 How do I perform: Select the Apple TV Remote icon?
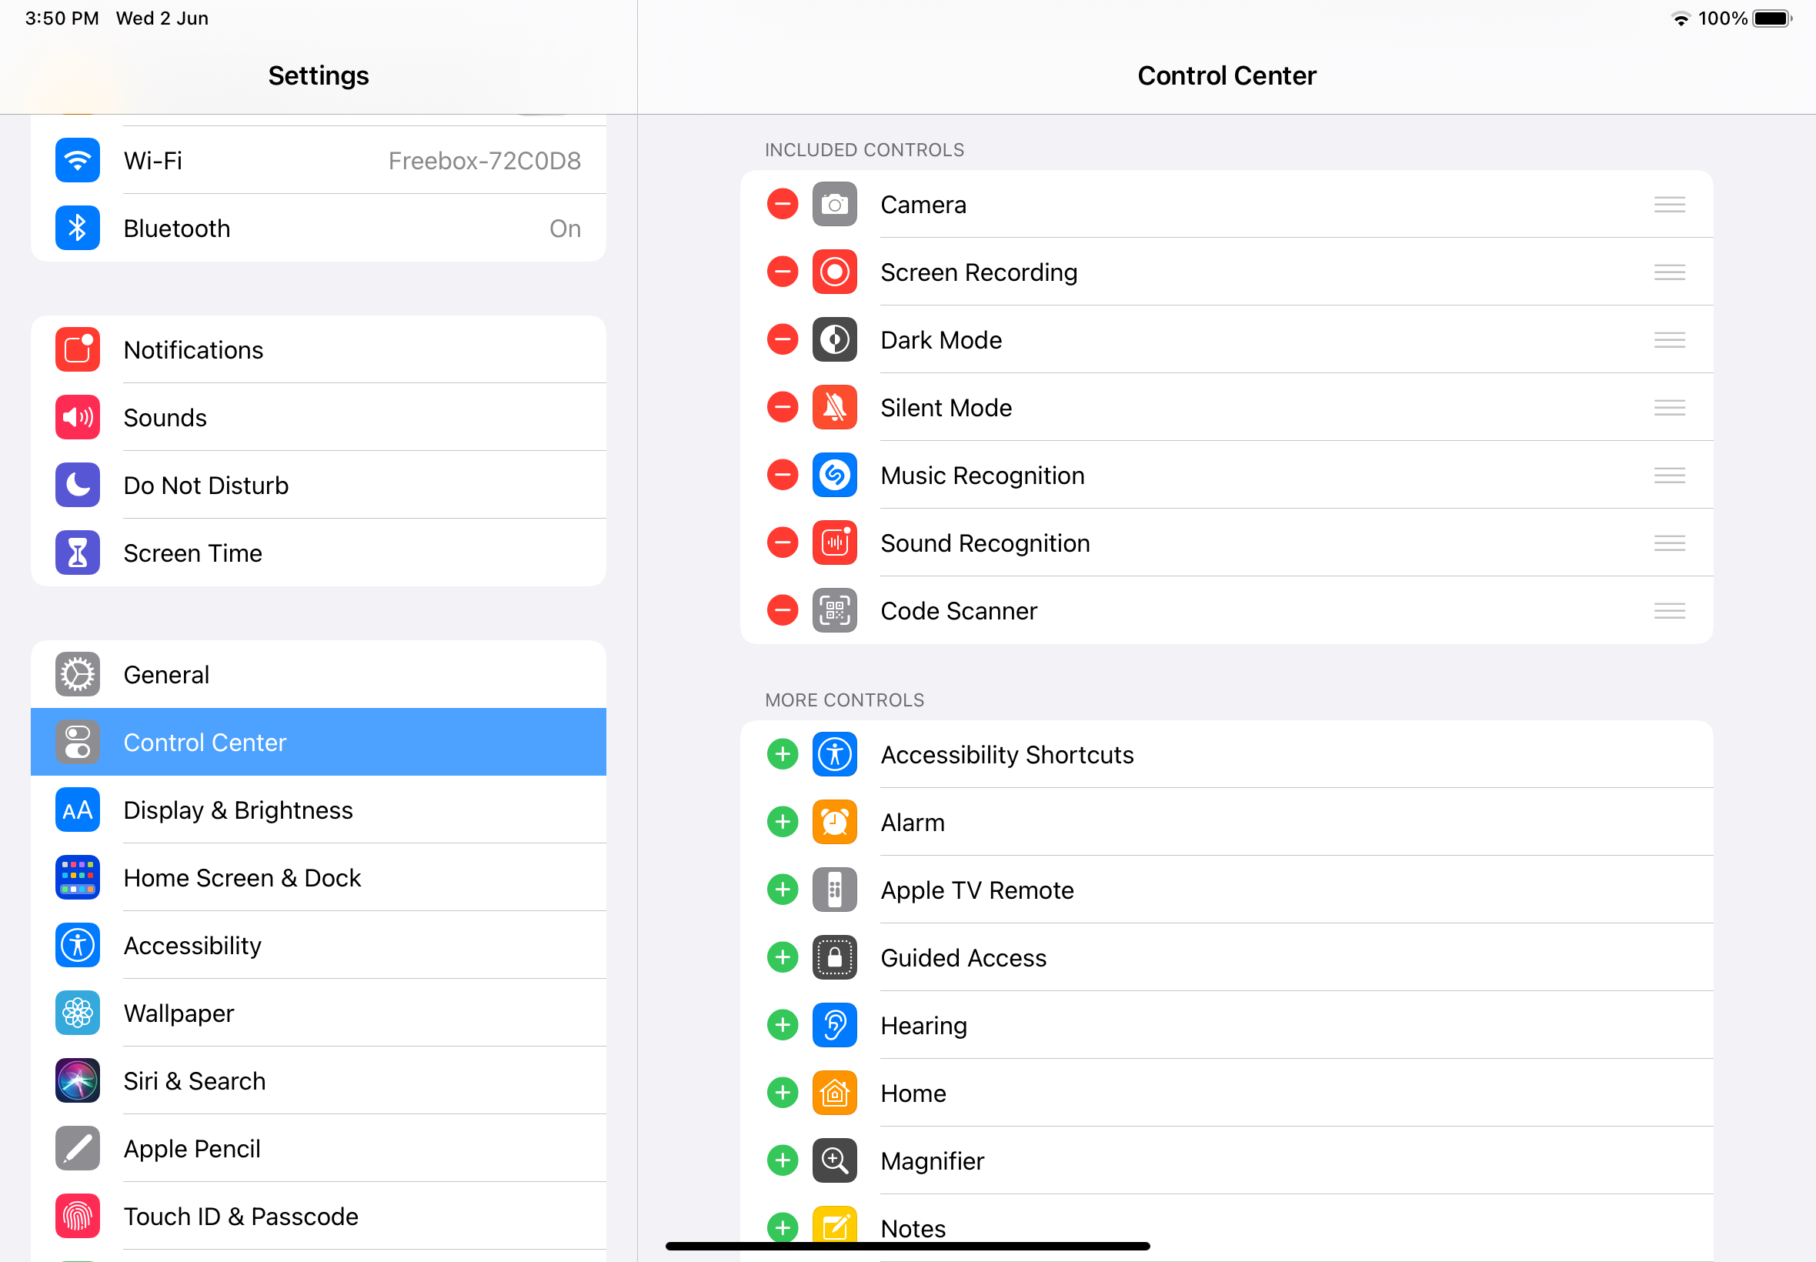click(834, 890)
